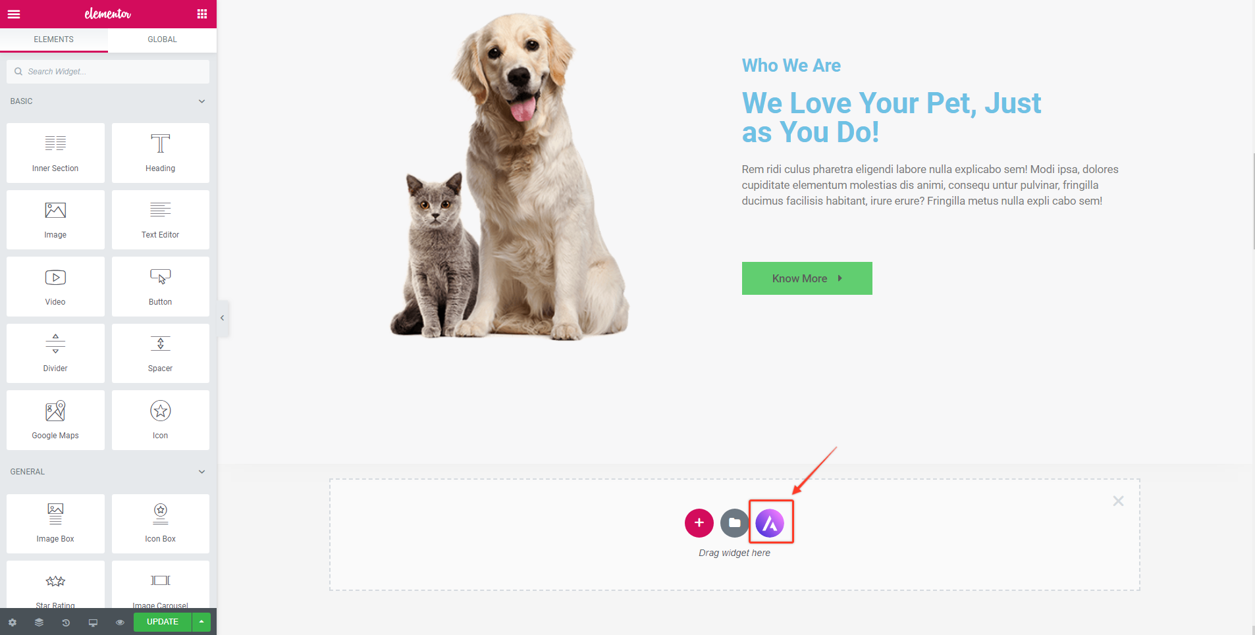Open the Settings gear in footer
The width and height of the screenshot is (1255, 635).
pos(13,622)
